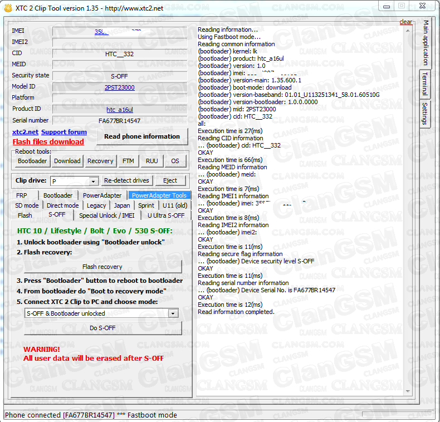Open the Special Unlock / IMEI tab
The image size is (440, 422).
click(106, 215)
